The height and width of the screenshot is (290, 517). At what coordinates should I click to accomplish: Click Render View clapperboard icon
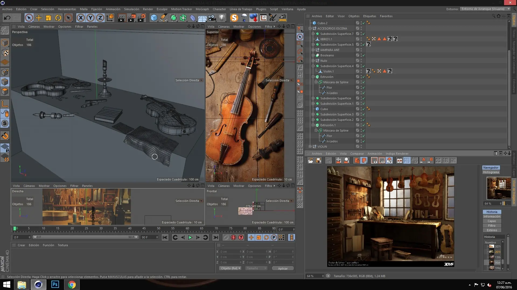tap(122, 18)
